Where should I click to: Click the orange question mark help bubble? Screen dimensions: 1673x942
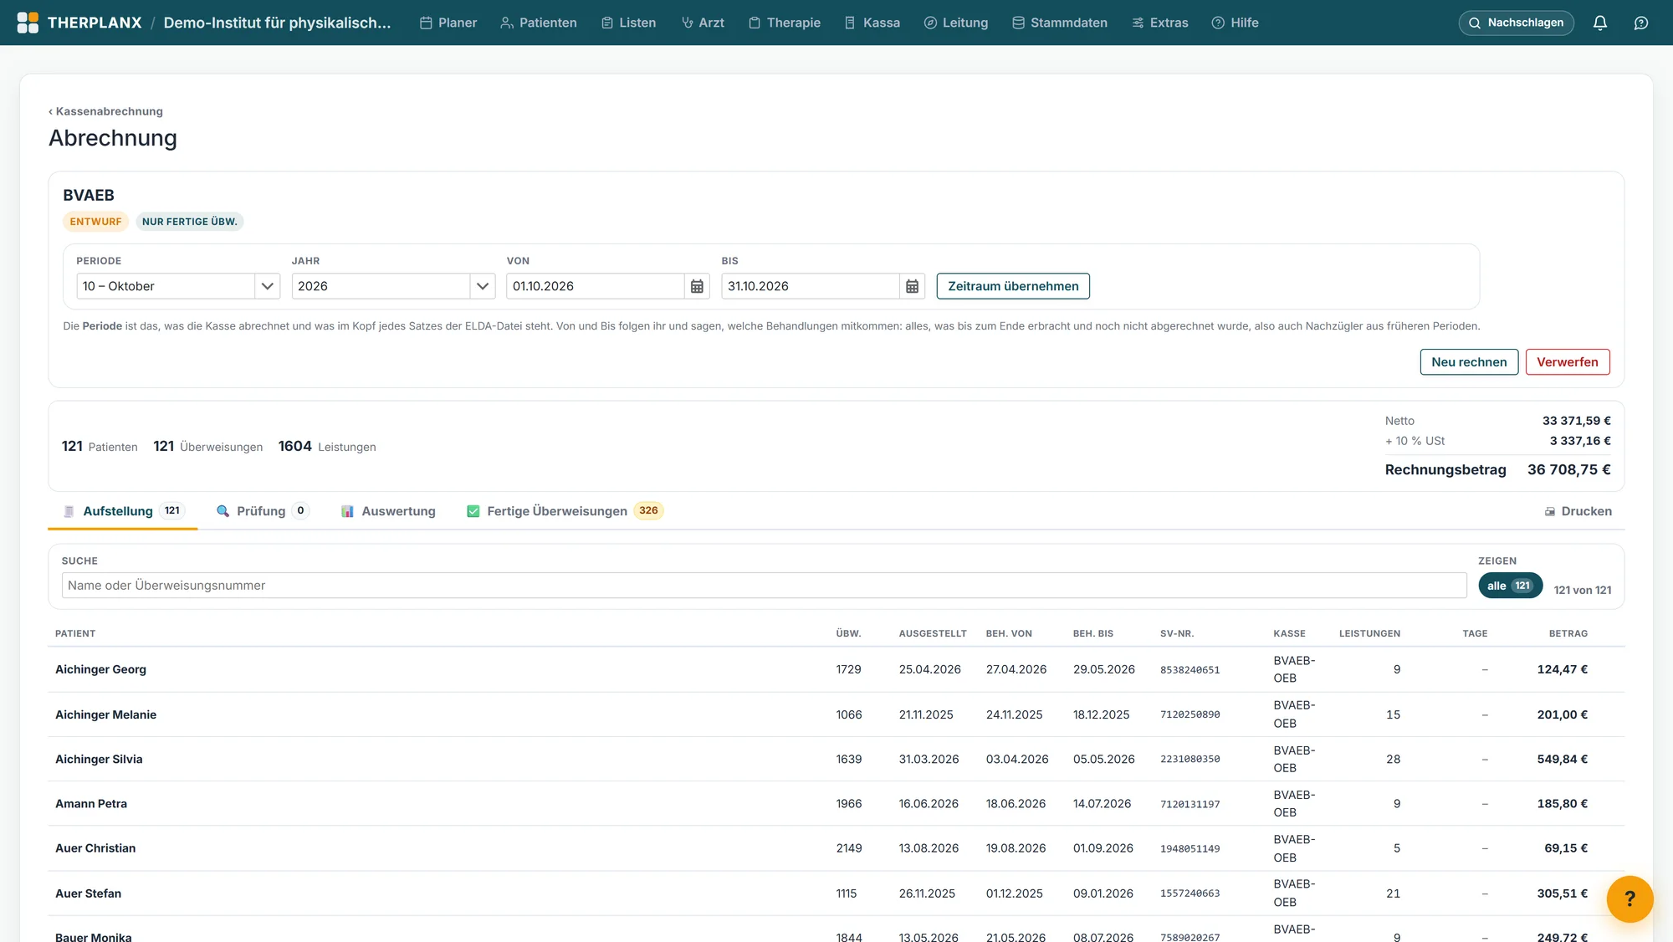pos(1630,899)
